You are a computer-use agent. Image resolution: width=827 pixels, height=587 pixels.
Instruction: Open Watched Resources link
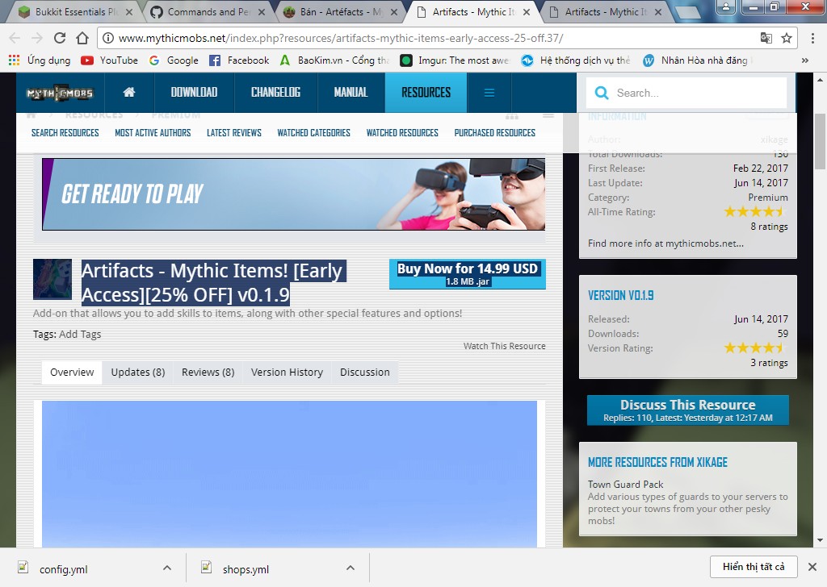tap(402, 133)
